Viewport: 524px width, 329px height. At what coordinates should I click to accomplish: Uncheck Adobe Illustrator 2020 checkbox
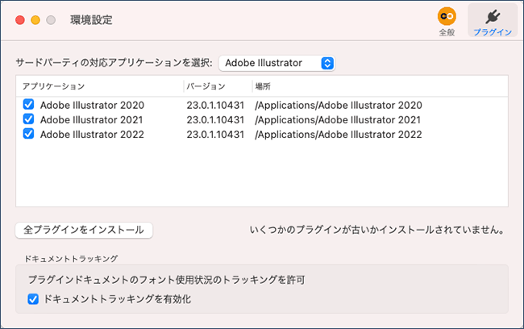pyautogui.click(x=28, y=104)
